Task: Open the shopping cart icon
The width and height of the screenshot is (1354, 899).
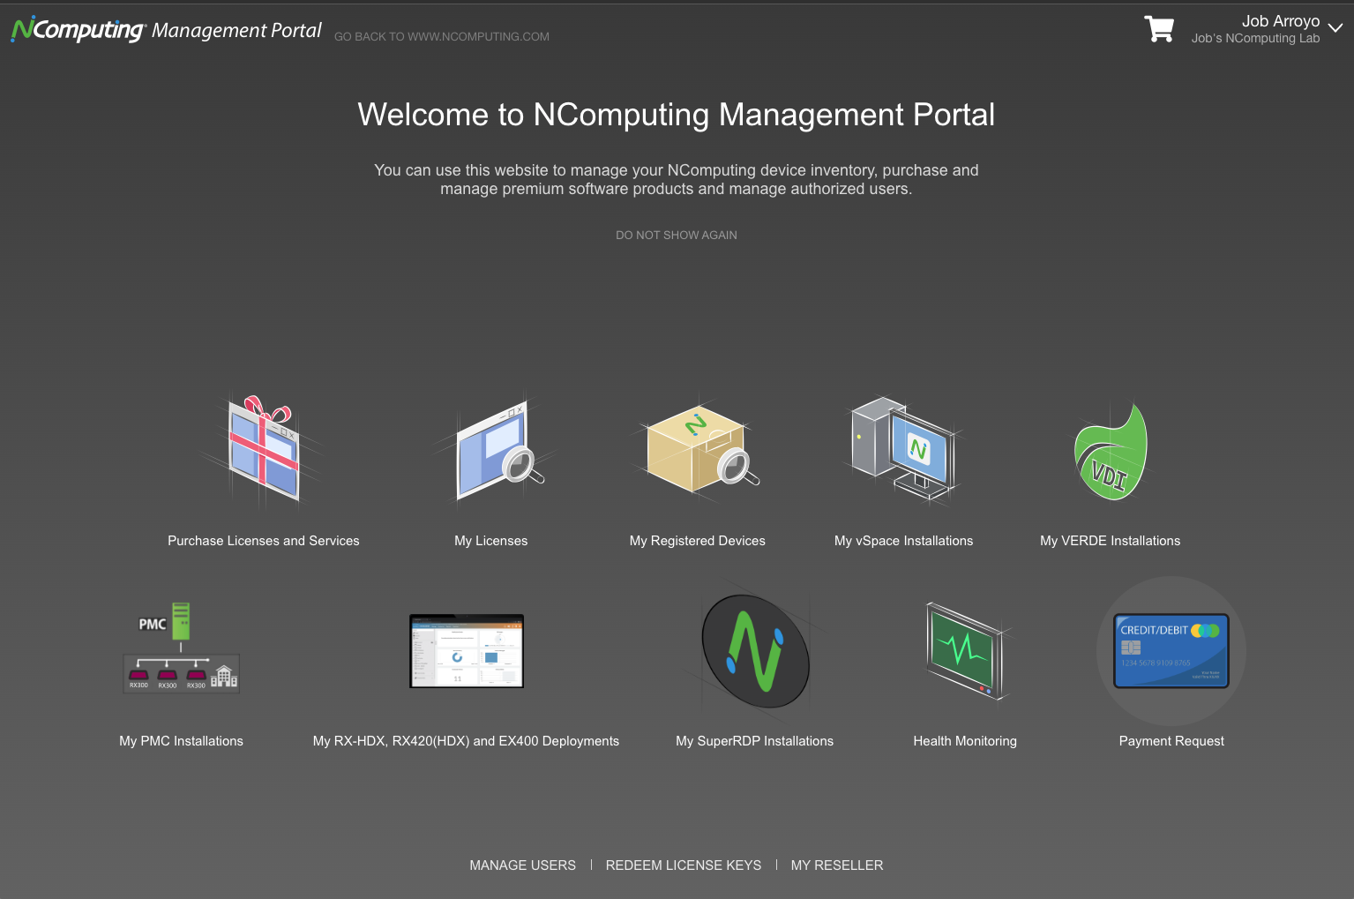Action: click(x=1158, y=29)
